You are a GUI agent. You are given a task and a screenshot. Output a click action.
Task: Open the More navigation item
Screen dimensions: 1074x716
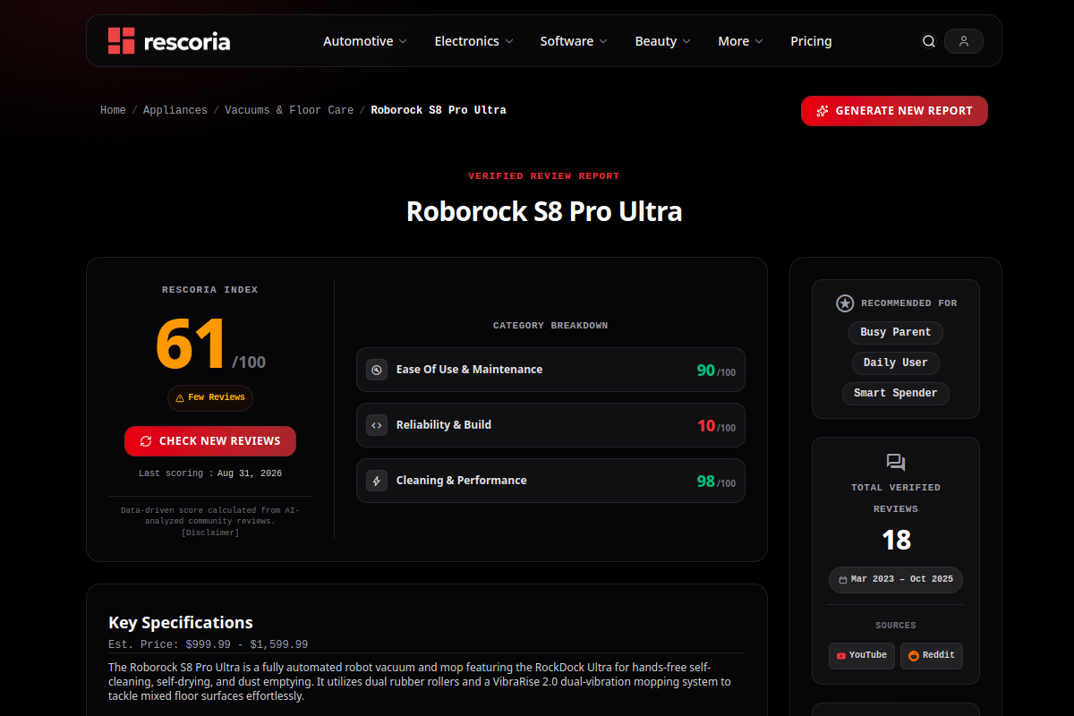coord(740,41)
